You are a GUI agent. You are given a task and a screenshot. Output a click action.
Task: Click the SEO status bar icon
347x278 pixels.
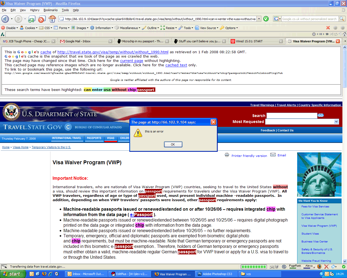point(274,267)
